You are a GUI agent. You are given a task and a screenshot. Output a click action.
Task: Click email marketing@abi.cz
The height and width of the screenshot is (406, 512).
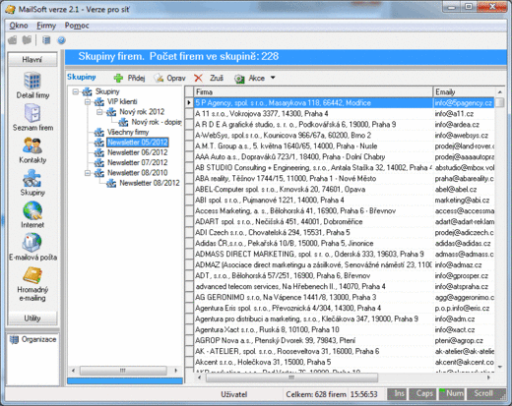click(x=462, y=201)
